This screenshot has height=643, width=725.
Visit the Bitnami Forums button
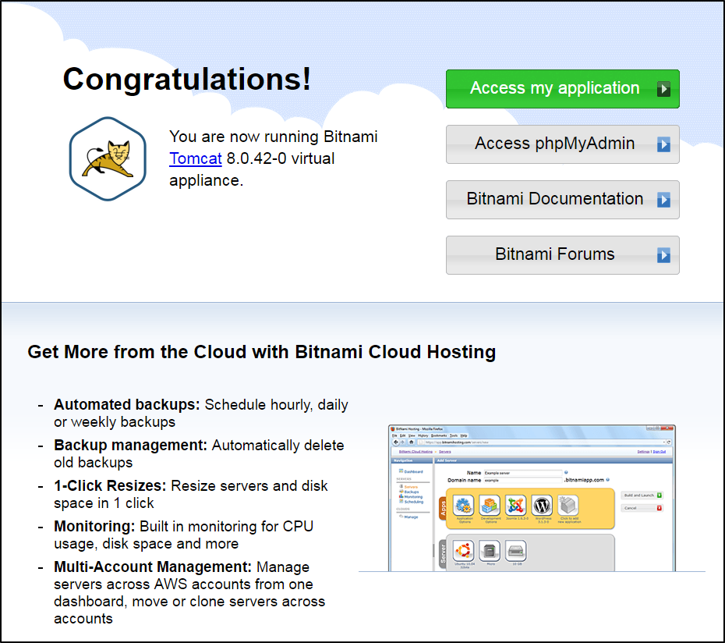click(562, 255)
